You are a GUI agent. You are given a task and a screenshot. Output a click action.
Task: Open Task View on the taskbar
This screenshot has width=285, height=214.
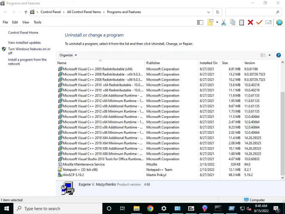tap(122, 208)
